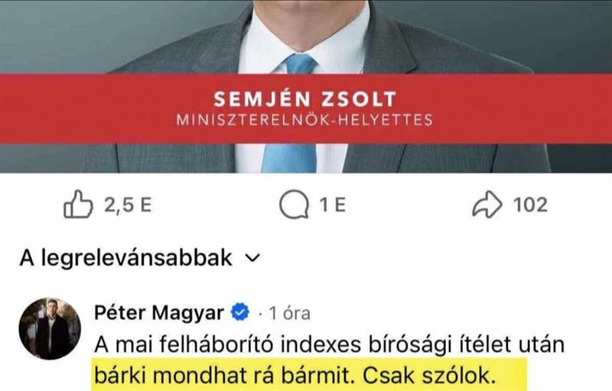The height and width of the screenshot is (391, 612).
Task: Click the 1 óra comment timestamp
Action: click(290, 314)
